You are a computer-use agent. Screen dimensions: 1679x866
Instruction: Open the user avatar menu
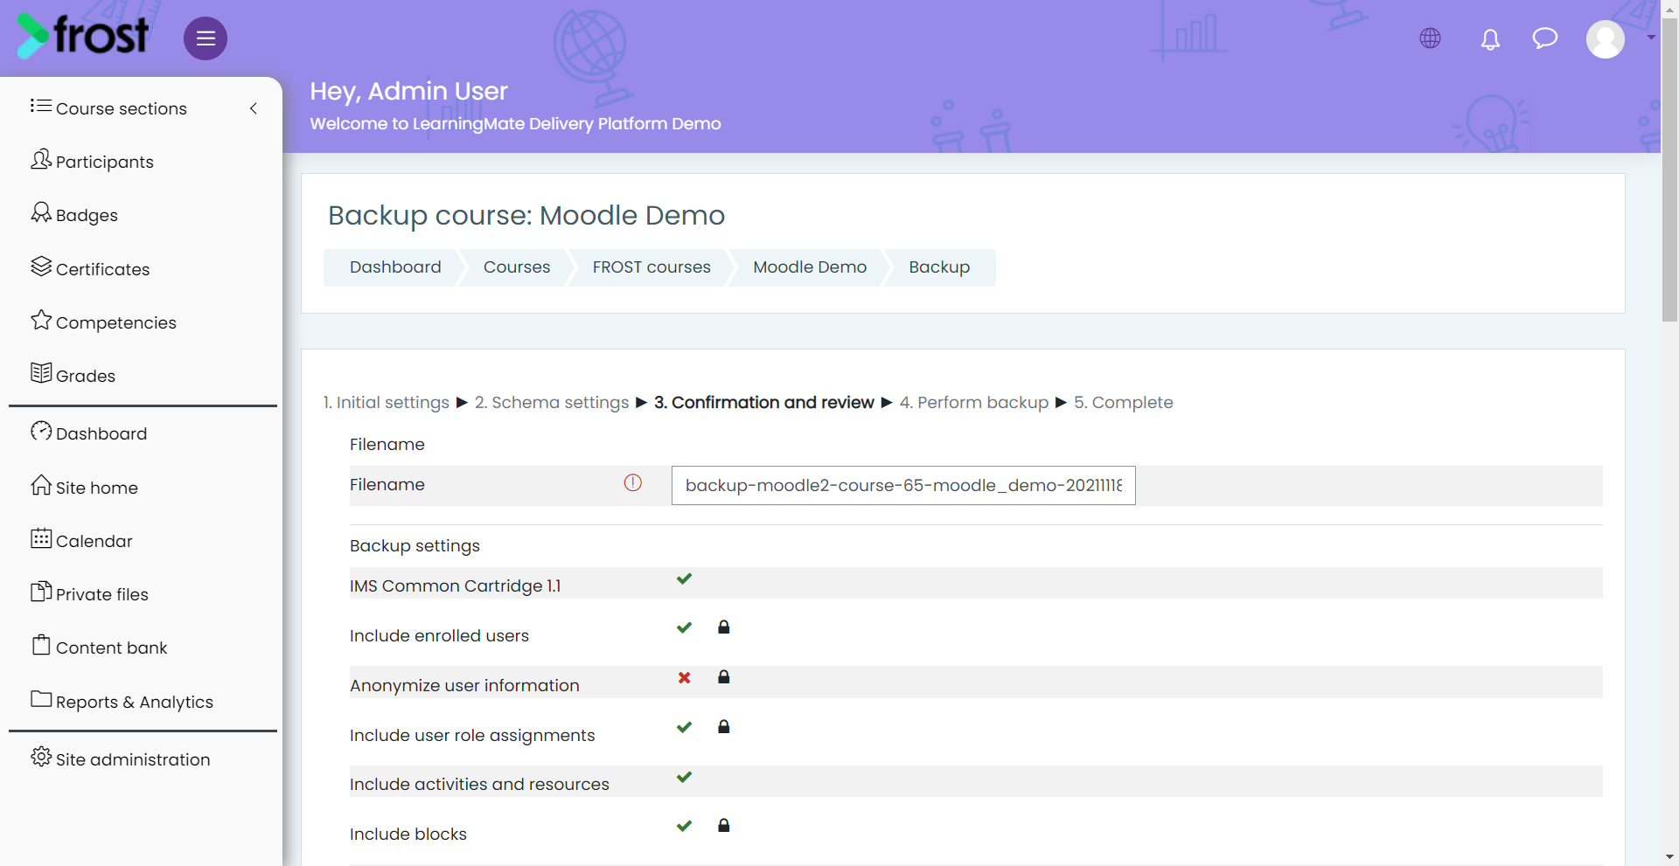coord(1606,39)
